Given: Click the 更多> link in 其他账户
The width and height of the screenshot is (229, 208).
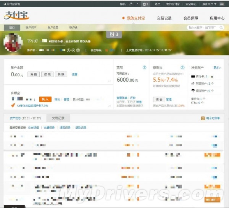Looking at the screenshot, I should tap(217, 67).
